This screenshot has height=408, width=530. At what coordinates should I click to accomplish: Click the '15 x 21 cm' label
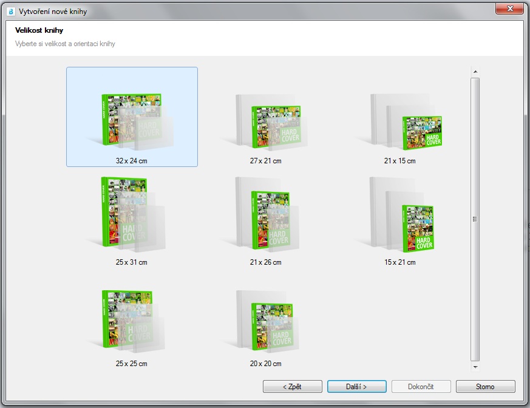(400, 262)
